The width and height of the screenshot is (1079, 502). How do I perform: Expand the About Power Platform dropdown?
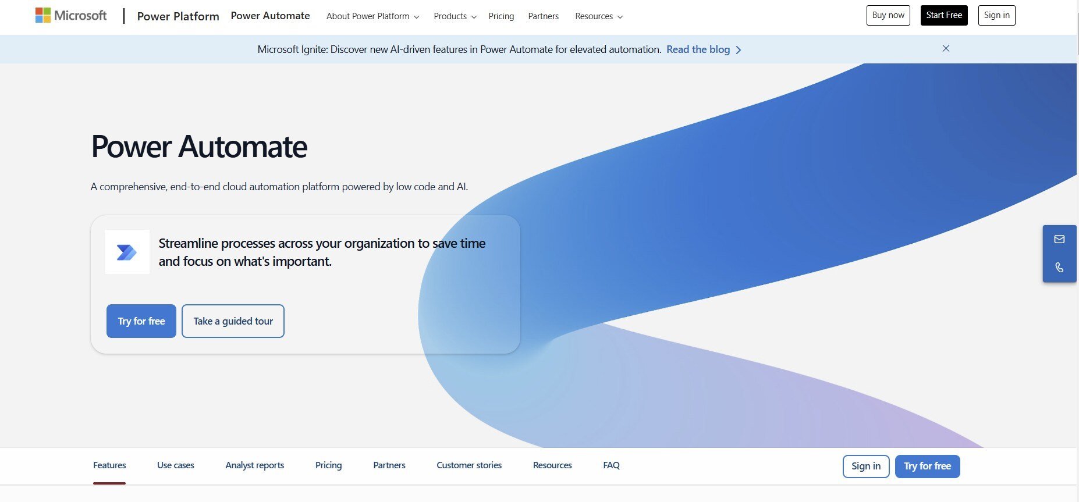[x=372, y=16]
